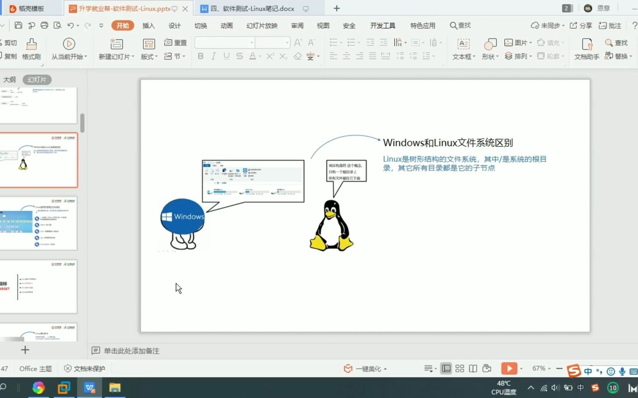Viewport: 638px width, 398px height.
Task: Open the Outline (轮廓) color dropdown
Action: (x=550, y=56)
